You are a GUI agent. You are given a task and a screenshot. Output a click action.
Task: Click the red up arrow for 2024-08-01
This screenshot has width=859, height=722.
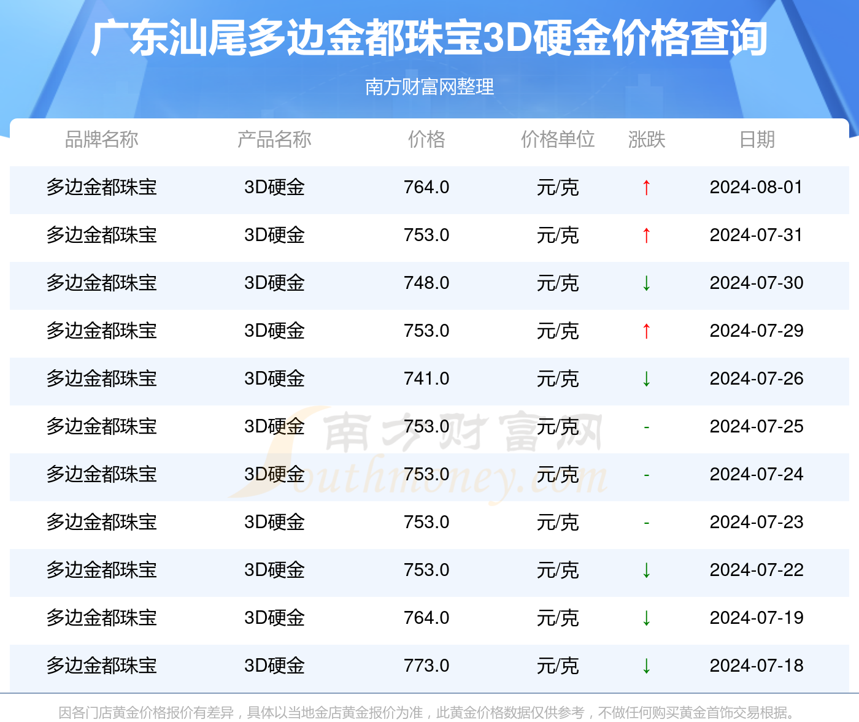click(647, 187)
